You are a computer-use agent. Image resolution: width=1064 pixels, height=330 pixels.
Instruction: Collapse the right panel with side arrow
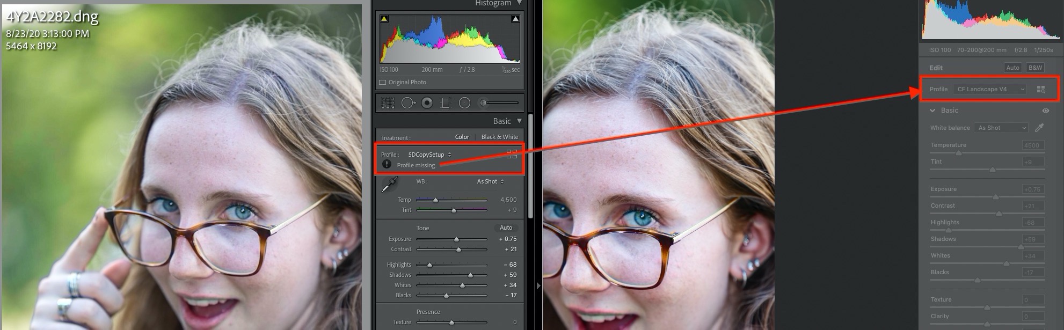pos(538,286)
